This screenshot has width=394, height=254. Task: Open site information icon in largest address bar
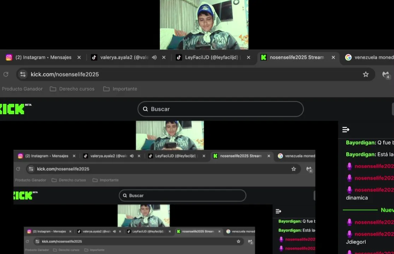pyautogui.click(x=23, y=74)
